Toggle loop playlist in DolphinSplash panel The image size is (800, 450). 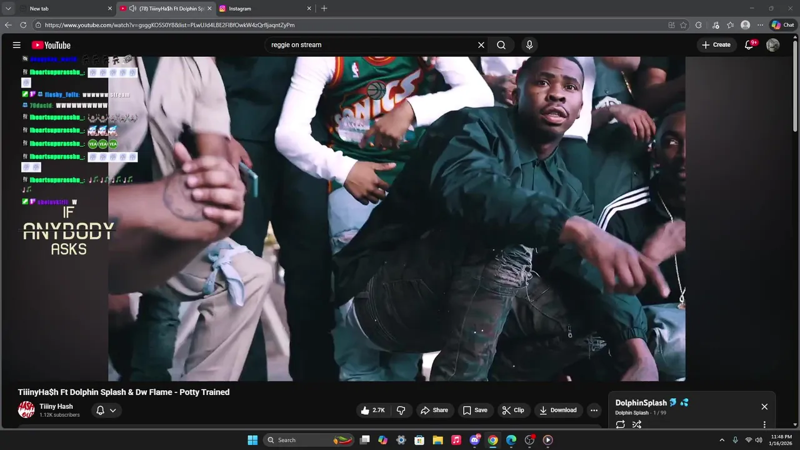620,424
